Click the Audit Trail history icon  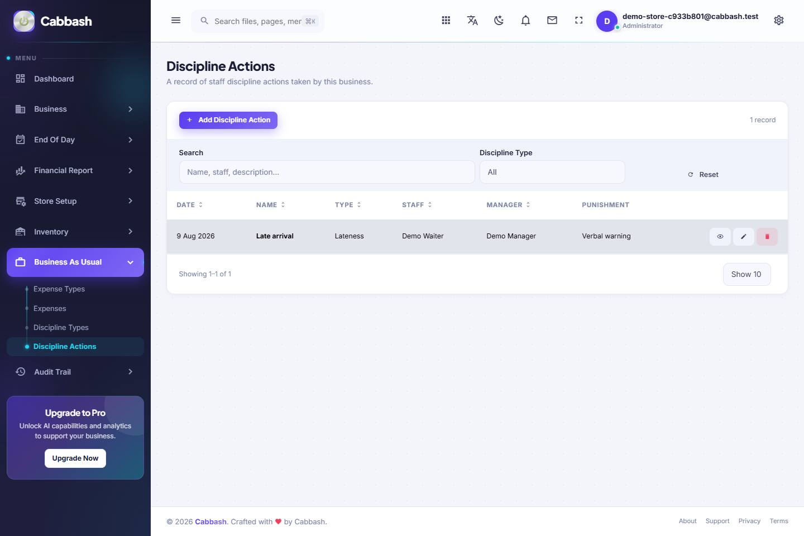(x=21, y=372)
